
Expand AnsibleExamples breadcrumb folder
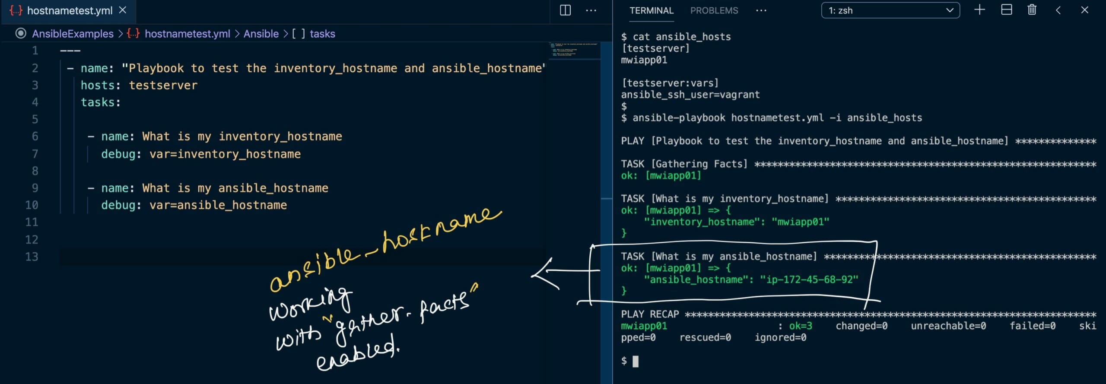(x=73, y=34)
